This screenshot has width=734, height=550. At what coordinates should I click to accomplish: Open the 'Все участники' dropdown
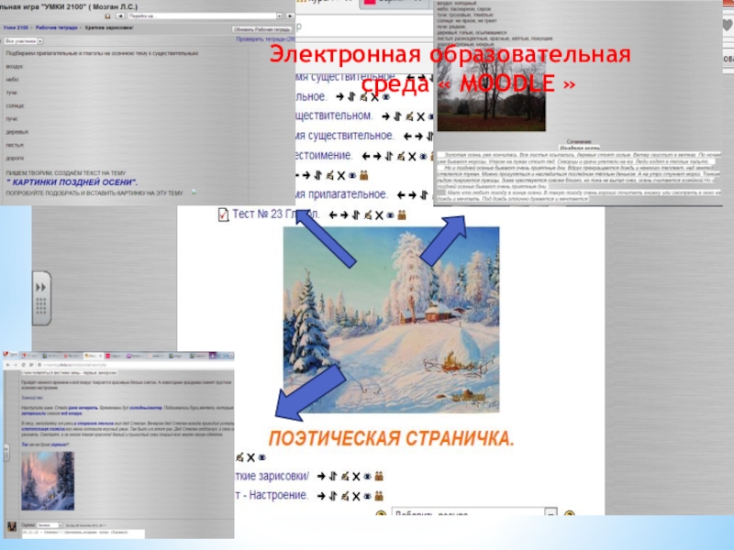[x=24, y=41]
